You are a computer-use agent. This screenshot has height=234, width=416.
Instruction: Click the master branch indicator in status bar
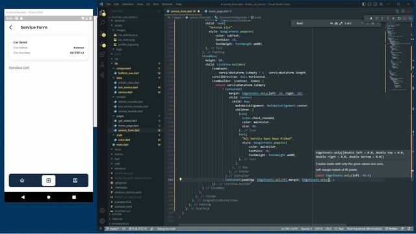click(112, 229)
